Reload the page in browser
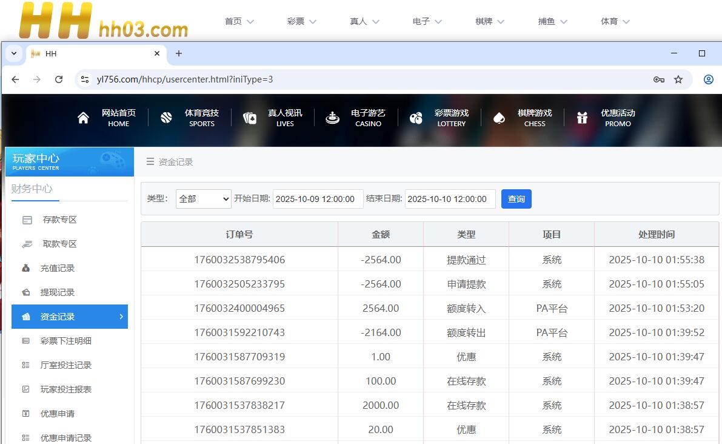The height and width of the screenshot is (444, 722). click(59, 79)
